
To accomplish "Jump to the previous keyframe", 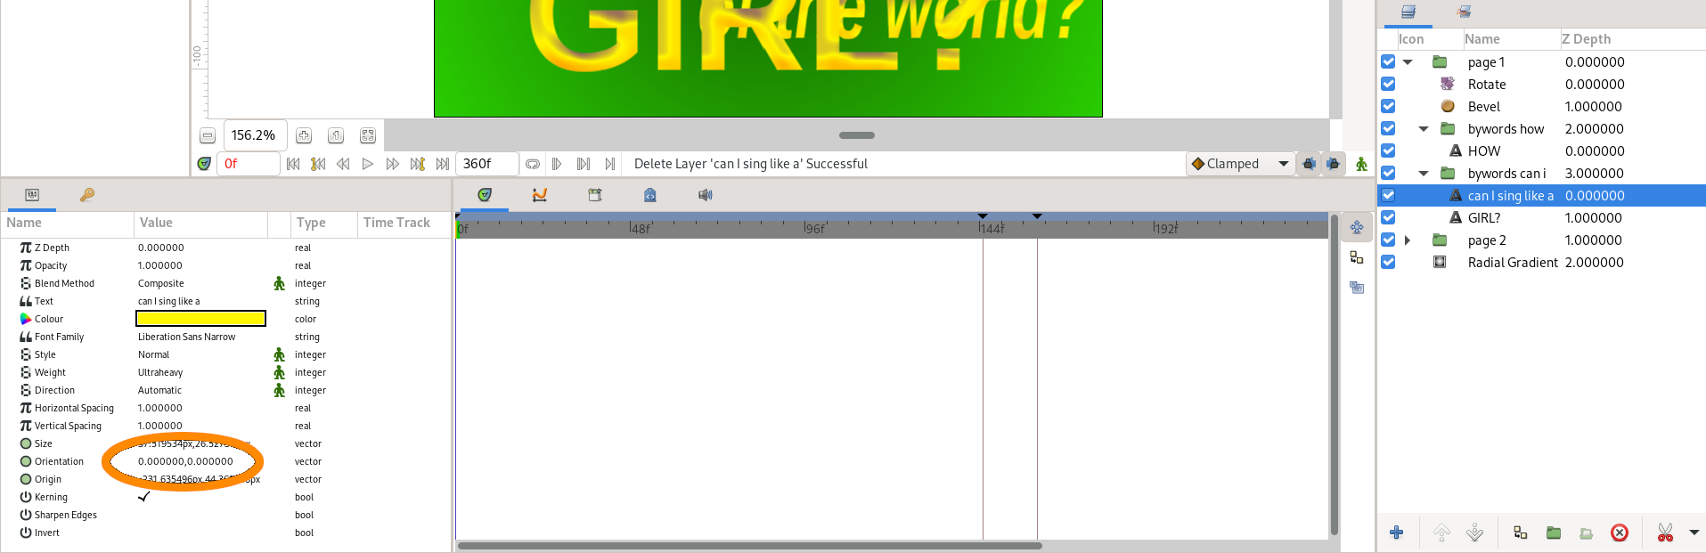I will point(318,164).
